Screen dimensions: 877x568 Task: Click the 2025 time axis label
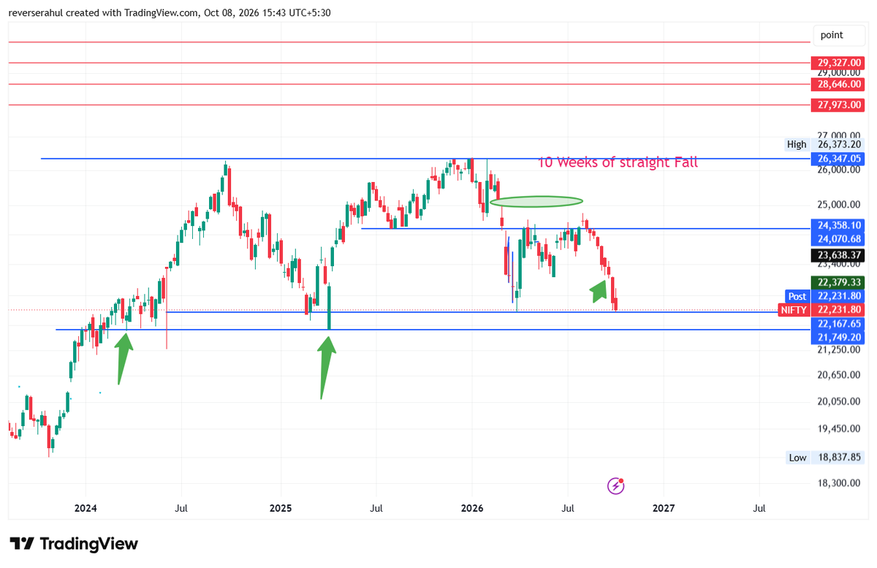click(280, 508)
